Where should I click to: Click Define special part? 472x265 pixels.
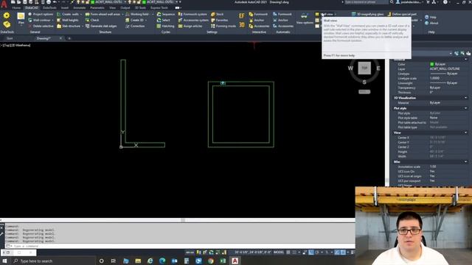pyautogui.click(x=402, y=14)
